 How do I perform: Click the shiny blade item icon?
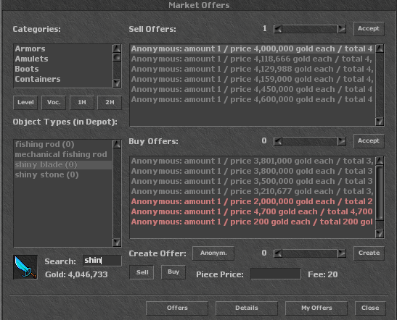tap(25, 267)
